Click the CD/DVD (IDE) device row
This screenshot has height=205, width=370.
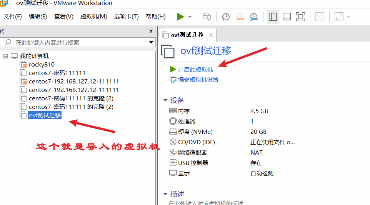pyautogui.click(x=233, y=142)
